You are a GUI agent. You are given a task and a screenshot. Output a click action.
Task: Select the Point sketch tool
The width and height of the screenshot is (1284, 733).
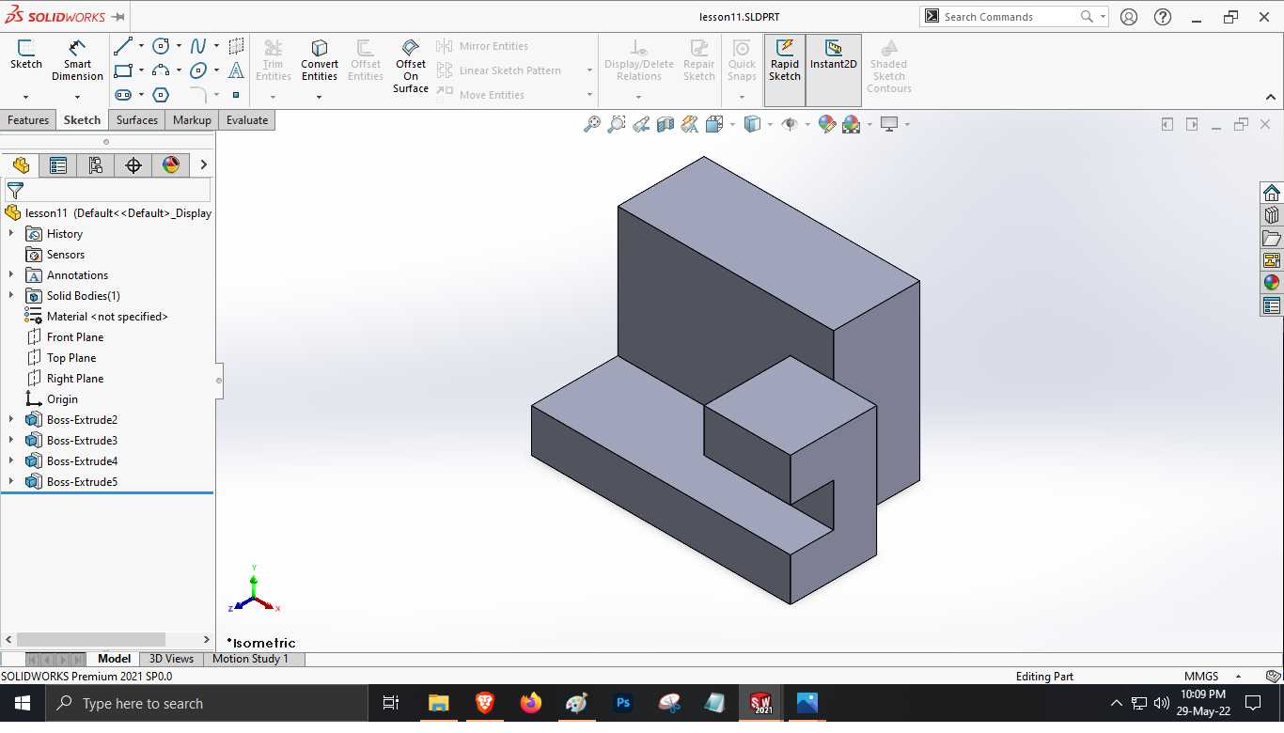[x=236, y=95]
